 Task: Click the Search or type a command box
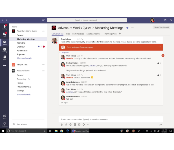pyautogui.click(x=87, y=20)
